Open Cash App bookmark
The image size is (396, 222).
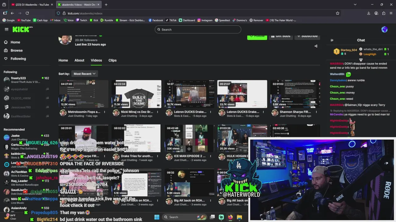[40, 20]
